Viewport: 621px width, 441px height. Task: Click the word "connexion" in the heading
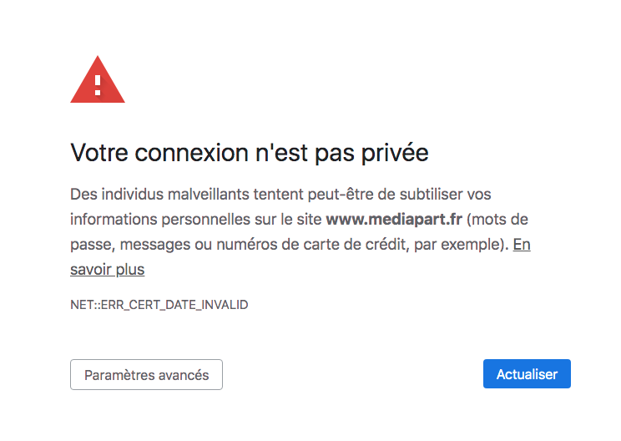(x=175, y=153)
